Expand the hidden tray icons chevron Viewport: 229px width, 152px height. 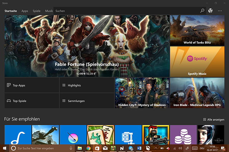tap(156, 148)
